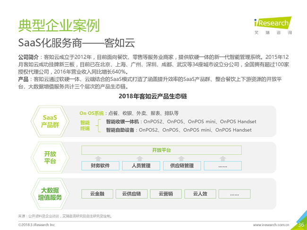307x230 pixels.
Task: Click the bold label 产品
Action: pos(23,79)
